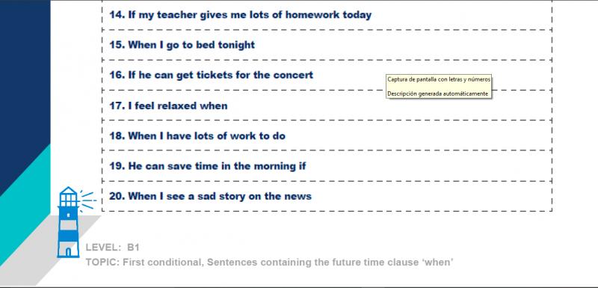Click the yellow alt-text tooltip
The width and height of the screenshot is (598, 288).
pos(439,86)
